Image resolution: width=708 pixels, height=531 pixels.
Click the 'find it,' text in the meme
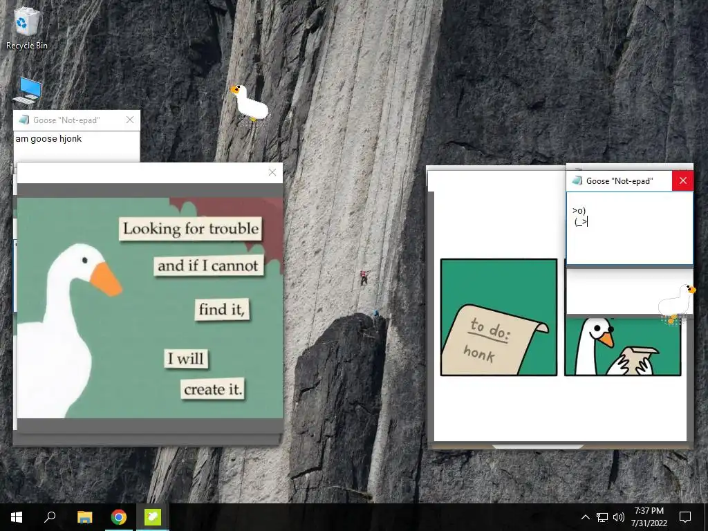pyautogui.click(x=222, y=309)
